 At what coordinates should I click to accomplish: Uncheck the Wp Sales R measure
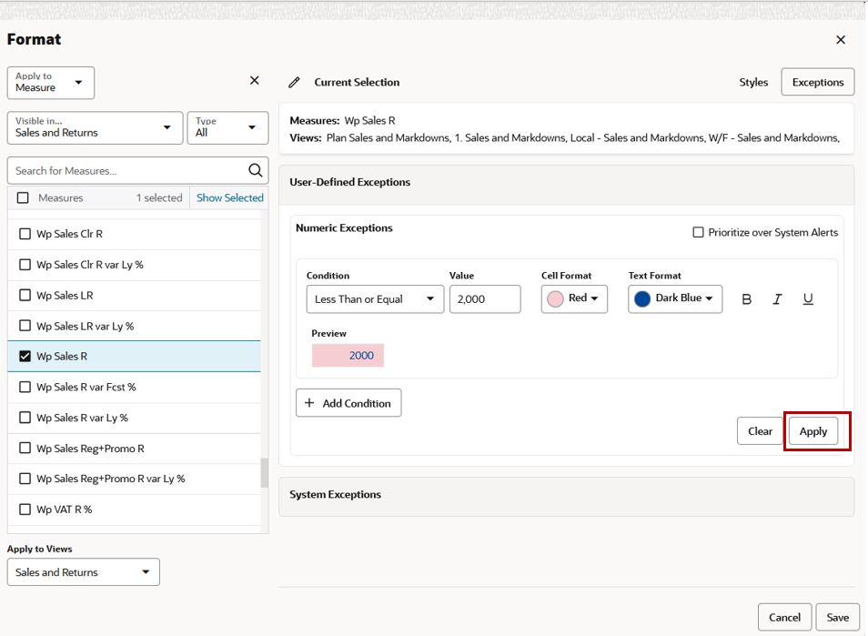coord(25,357)
